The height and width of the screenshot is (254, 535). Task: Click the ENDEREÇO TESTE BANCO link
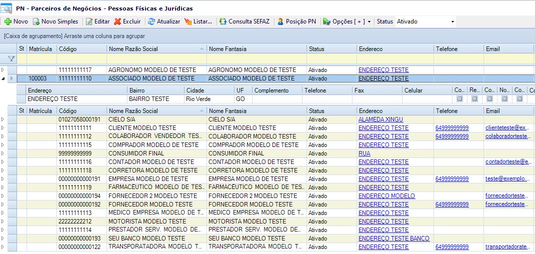(393, 238)
